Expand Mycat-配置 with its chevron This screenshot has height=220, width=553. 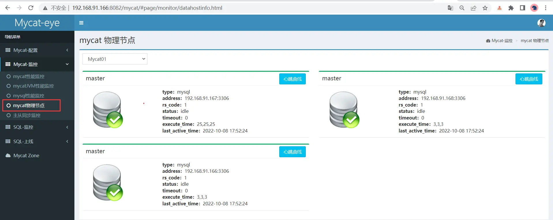(x=67, y=50)
